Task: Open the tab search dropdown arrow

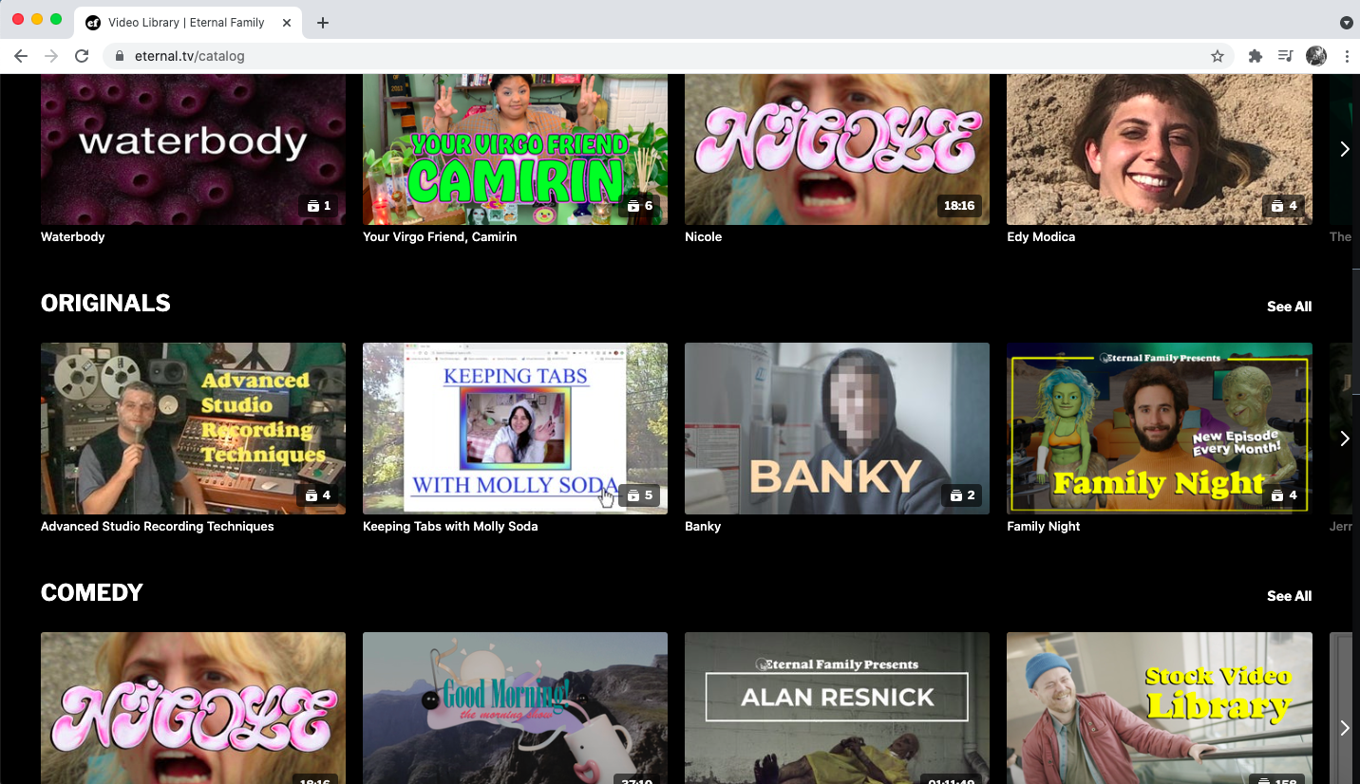Action: [x=1346, y=23]
